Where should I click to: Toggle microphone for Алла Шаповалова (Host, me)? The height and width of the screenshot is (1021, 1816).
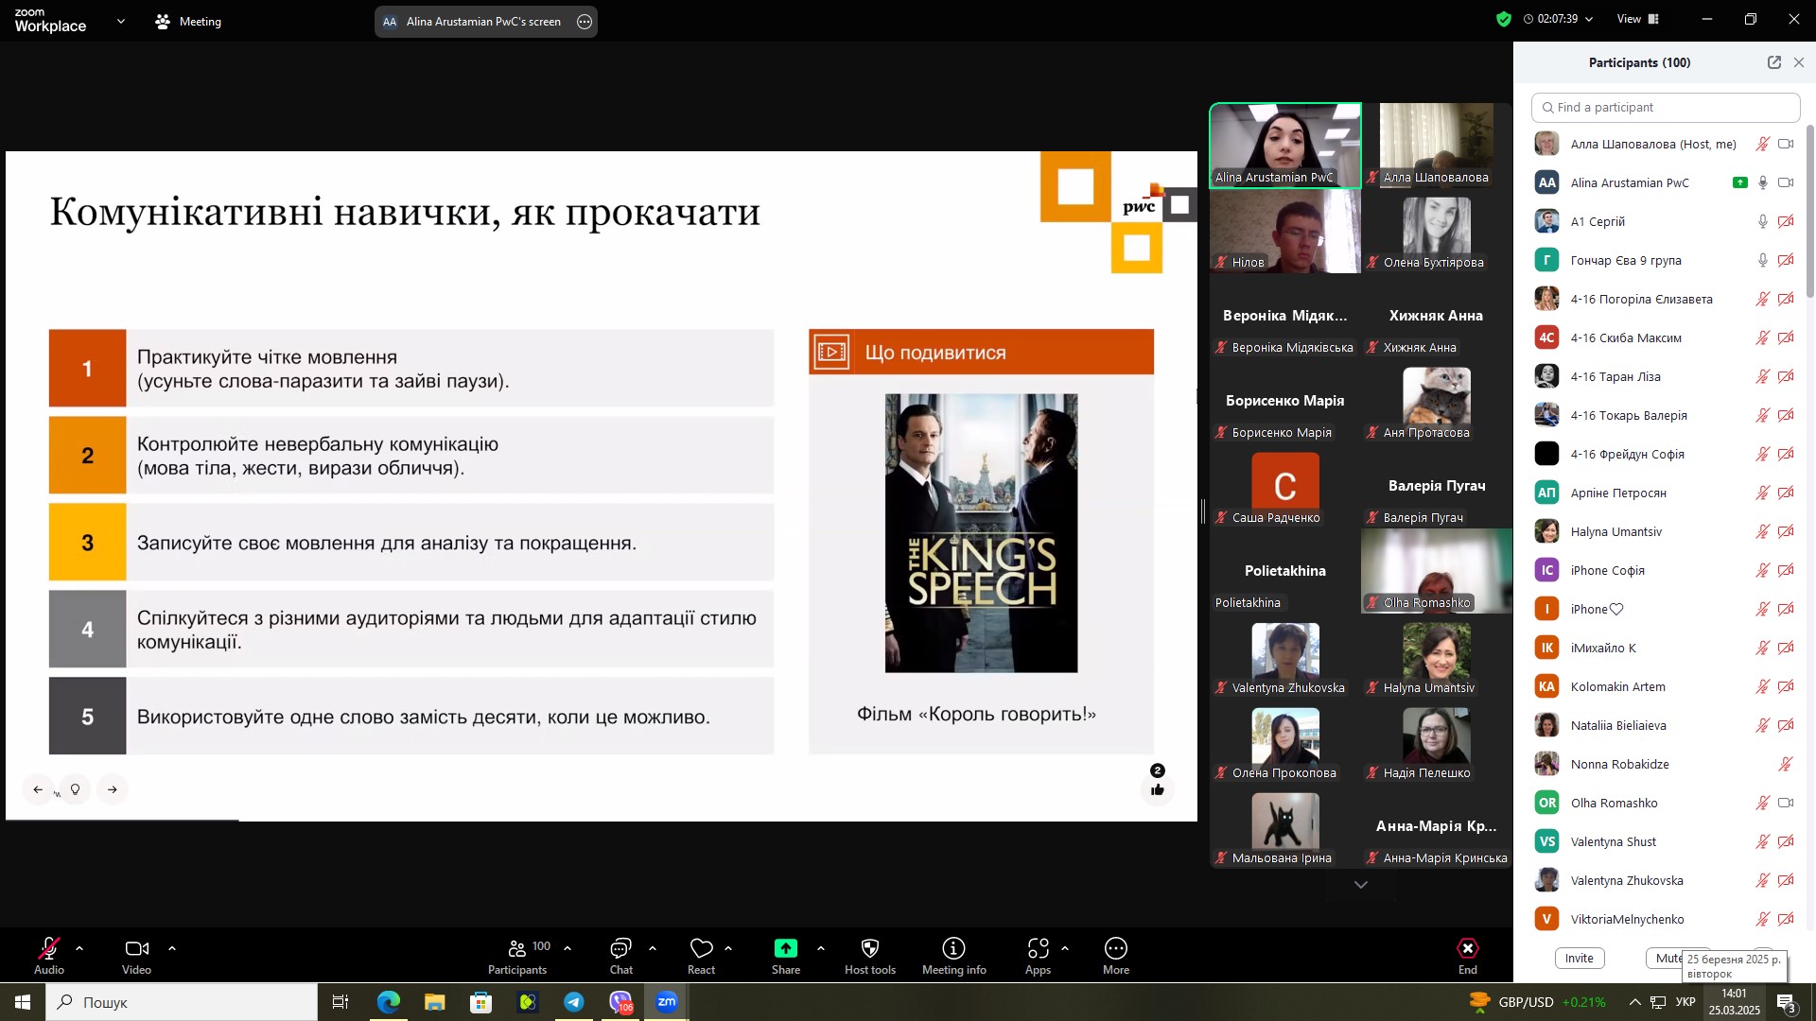(x=1762, y=145)
